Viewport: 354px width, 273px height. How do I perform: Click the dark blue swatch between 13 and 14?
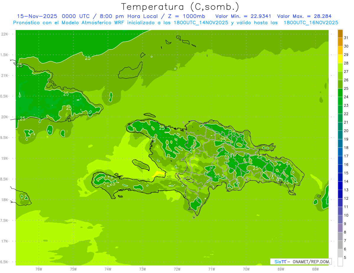(x=340, y=186)
